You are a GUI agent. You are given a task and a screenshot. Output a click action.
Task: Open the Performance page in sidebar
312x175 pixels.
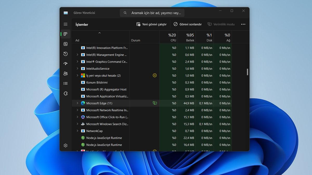pos(66,44)
